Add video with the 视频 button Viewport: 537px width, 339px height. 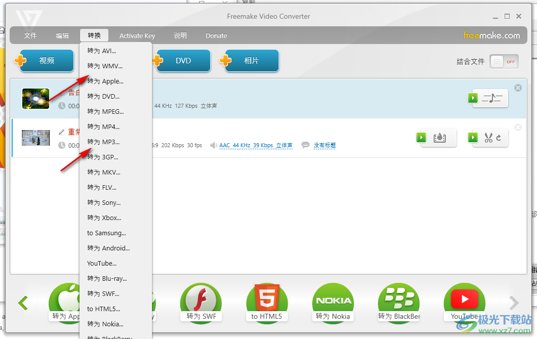[x=46, y=61]
